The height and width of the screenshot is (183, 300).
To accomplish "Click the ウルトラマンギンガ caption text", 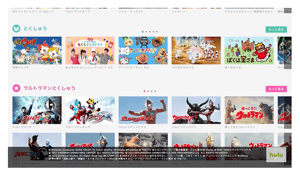I will click(78, 127).
